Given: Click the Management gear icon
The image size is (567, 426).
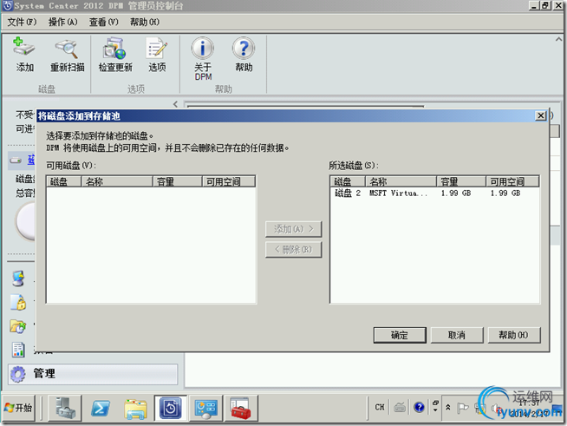Looking at the screenshot, I should (x=17, y=374).
